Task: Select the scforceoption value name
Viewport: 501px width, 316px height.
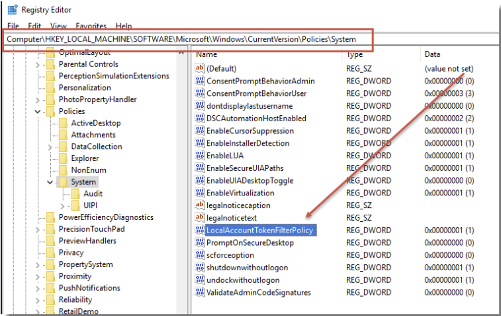Action: tap(230, 255)
